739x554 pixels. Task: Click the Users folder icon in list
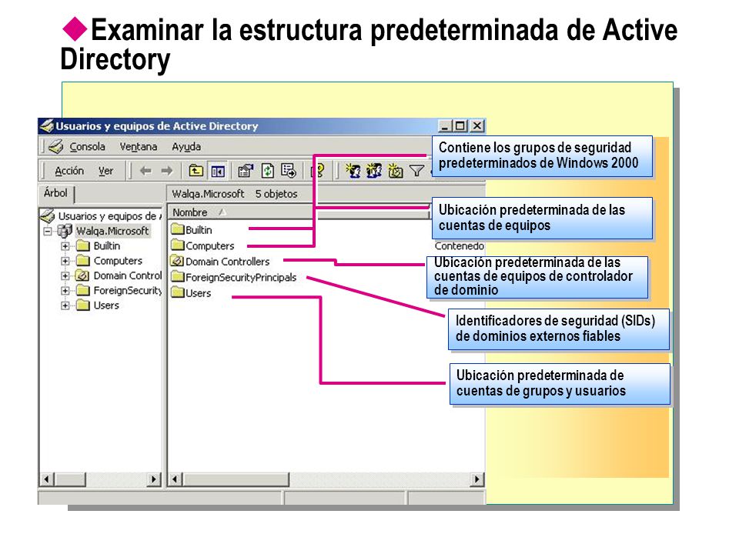point(177,292)
